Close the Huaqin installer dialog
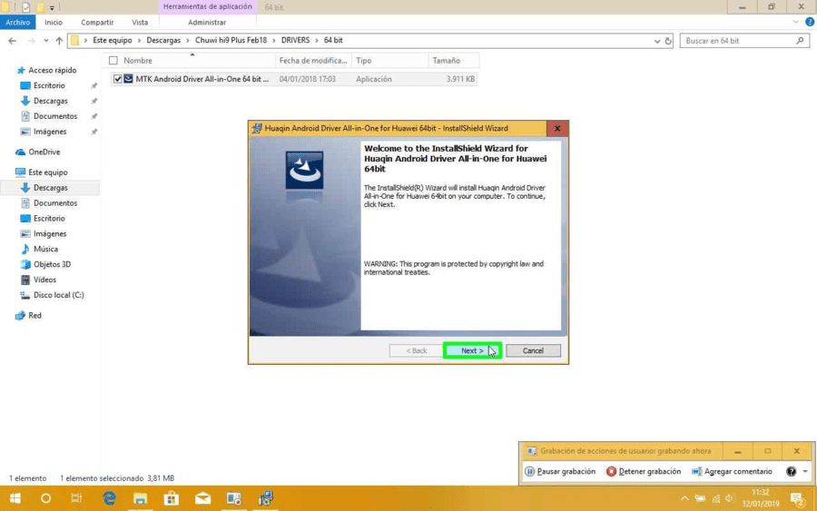This screenshot has width=817, height=511. coord(557,128)
